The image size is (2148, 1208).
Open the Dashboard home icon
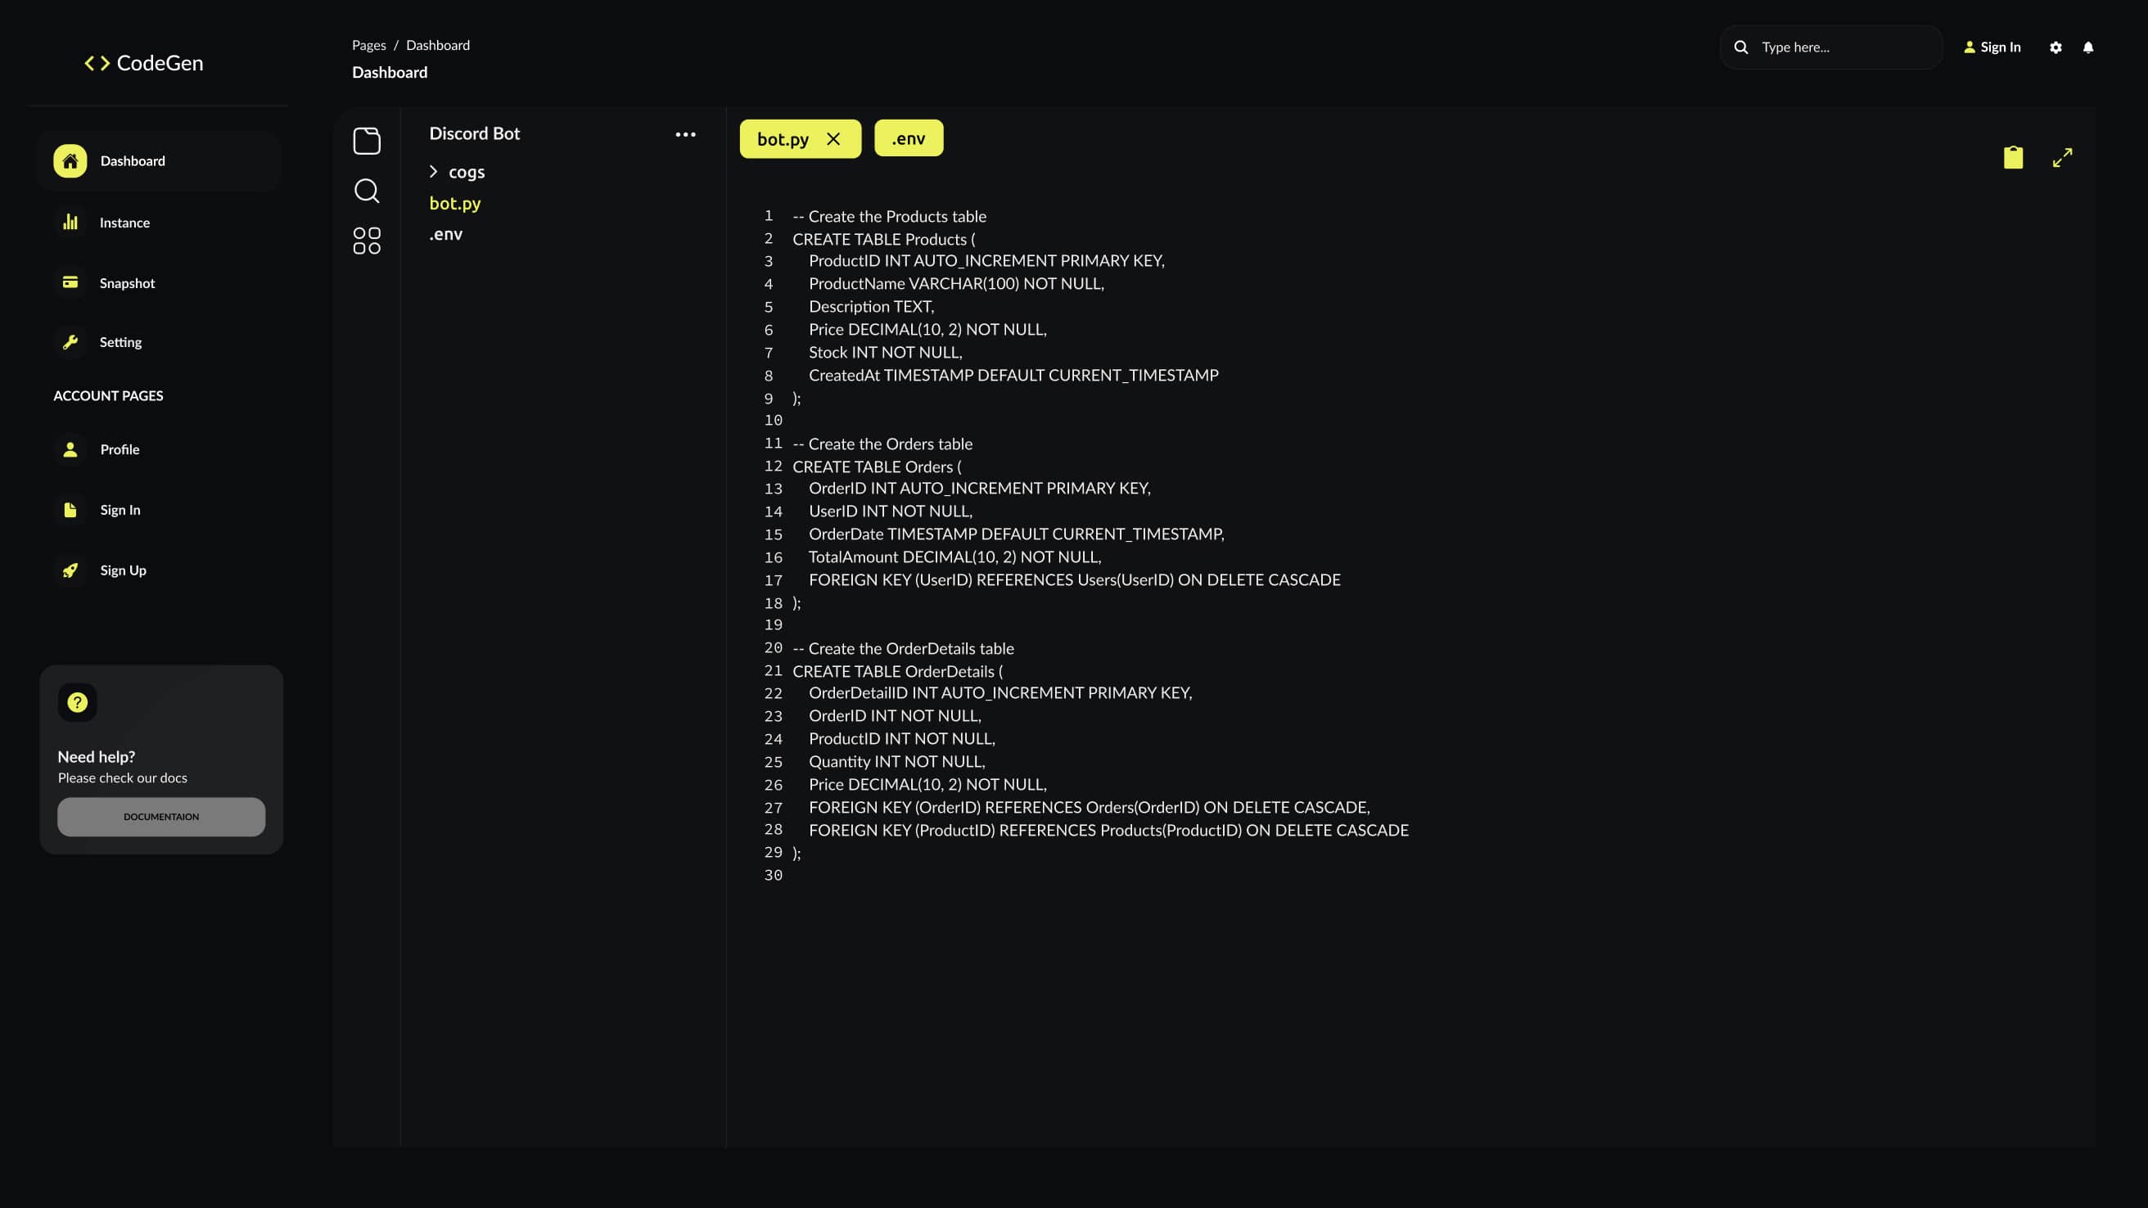70,161
